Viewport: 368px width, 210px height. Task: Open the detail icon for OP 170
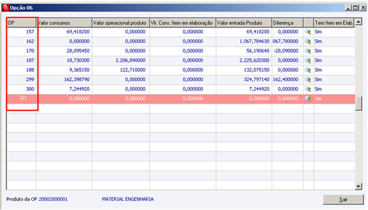coord(308,51)
